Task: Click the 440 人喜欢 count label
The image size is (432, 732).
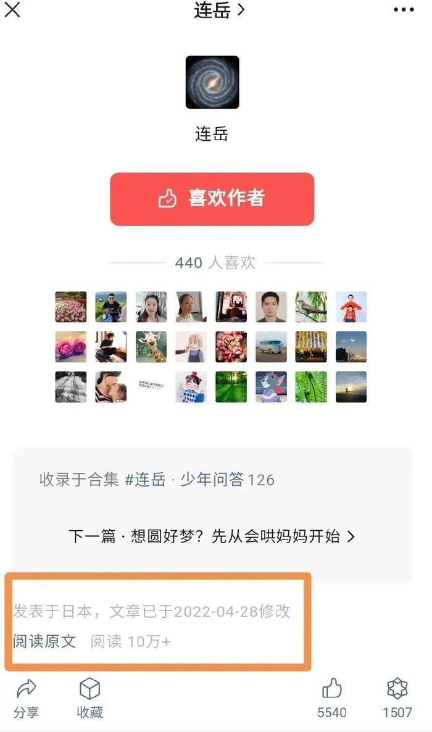Action: [215, 262]
